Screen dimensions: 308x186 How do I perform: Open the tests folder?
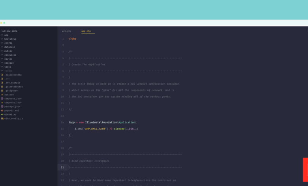pos(8,67)
